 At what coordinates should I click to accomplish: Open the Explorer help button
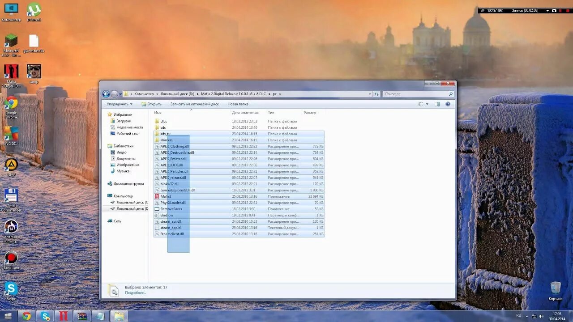pyautogui.click(x=447, y=104)
